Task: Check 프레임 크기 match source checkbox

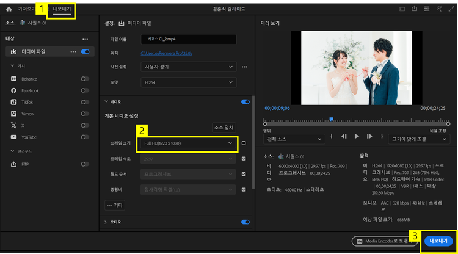Action: tap(244, 143)
